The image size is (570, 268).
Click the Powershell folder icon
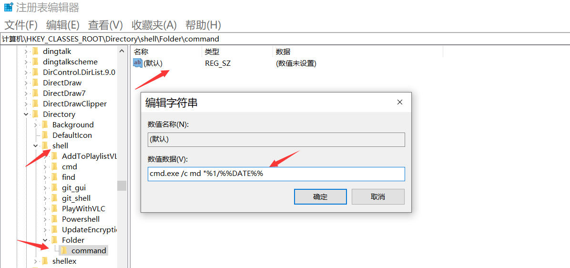[x=54, y=219]
